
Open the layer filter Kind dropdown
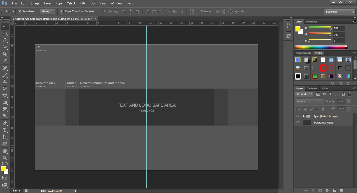click(304, 94)
